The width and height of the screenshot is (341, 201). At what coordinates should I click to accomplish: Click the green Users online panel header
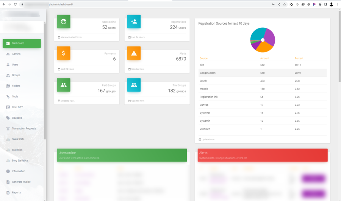pyautogui.click(x=122, y=155)
